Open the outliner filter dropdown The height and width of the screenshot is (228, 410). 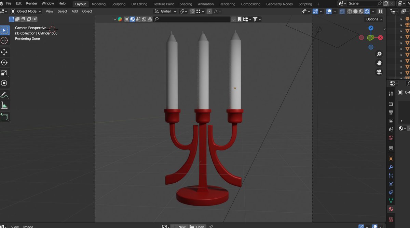pyautogui.click(x=257, y=19)
